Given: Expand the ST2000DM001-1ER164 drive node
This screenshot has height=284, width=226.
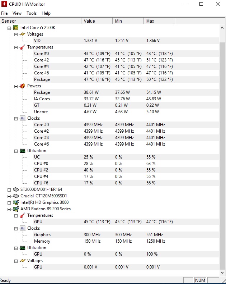Looking at the screenshot, I should pyautogui.click(x=9, y=189).
